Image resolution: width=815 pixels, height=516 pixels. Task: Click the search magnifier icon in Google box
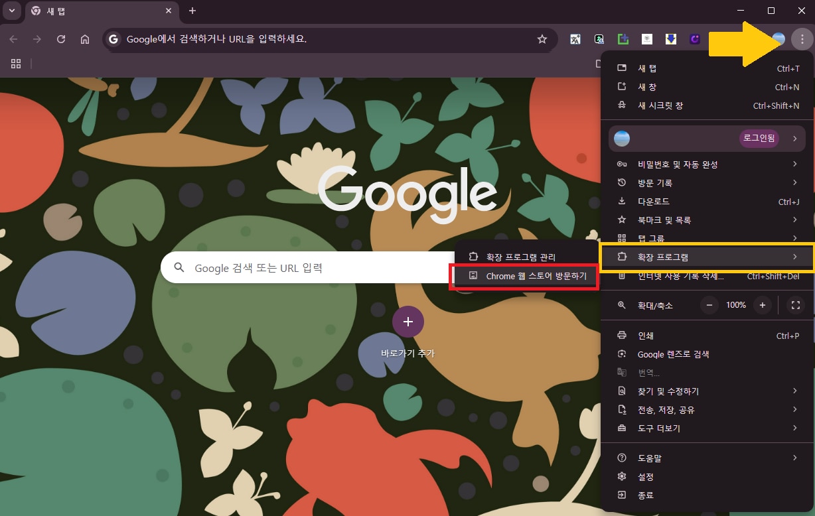[179, 268]
